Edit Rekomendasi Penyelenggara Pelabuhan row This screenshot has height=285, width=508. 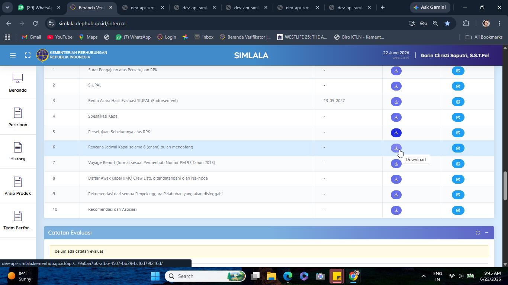coord(458,195)
